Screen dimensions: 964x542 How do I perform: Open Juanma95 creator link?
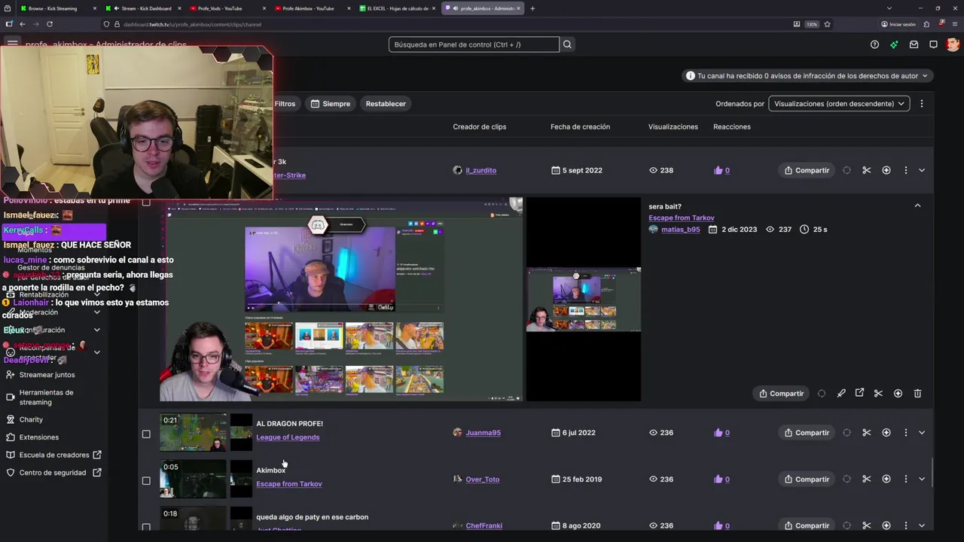[483, 433]
